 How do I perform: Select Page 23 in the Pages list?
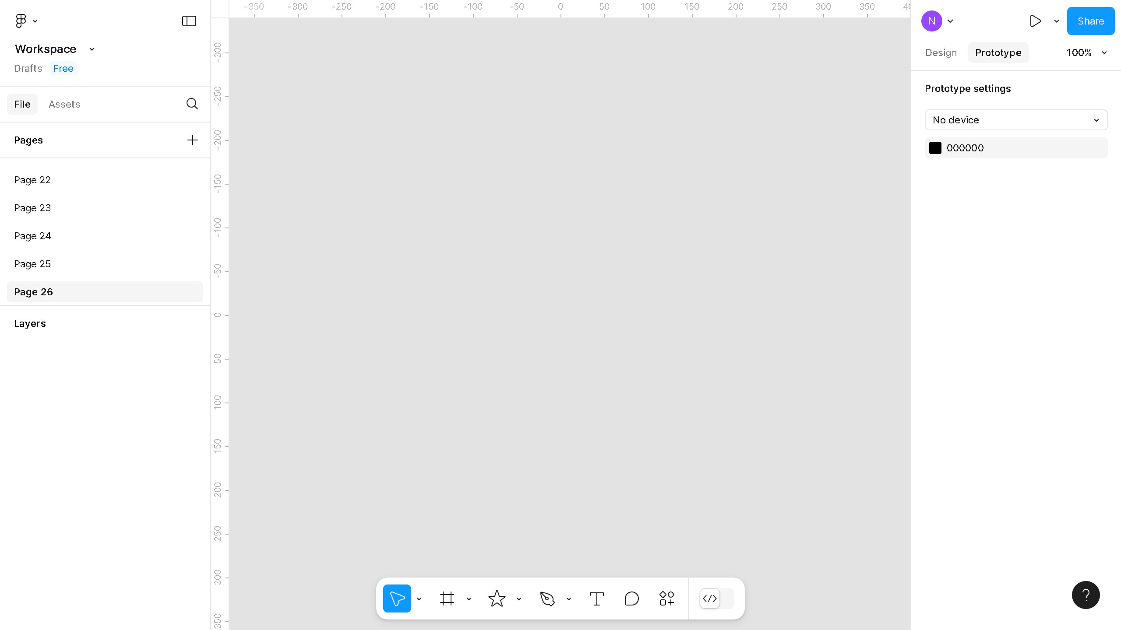(x=32, y=208)
